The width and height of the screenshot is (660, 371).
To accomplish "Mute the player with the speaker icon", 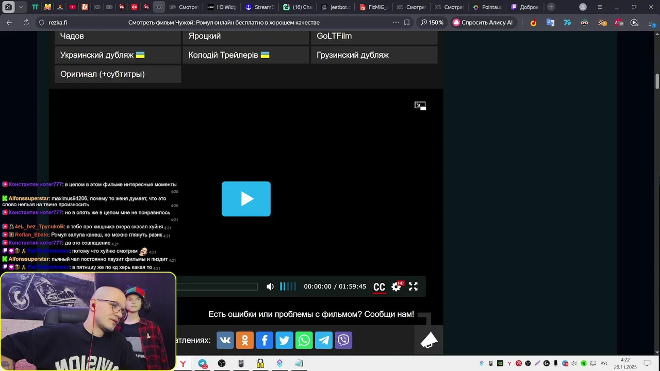I will pyautogui.click(x=270, y=286).
